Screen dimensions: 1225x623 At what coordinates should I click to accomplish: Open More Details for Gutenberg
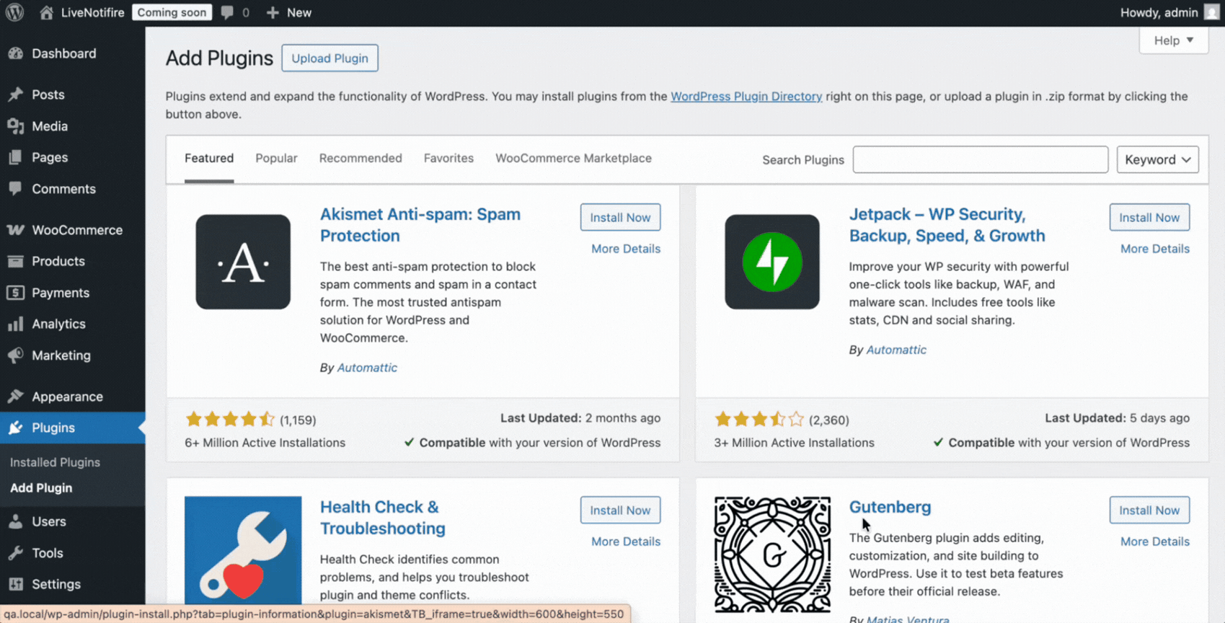click(1155, 542)
